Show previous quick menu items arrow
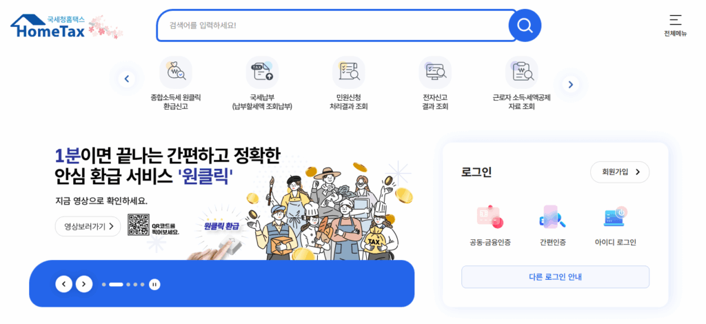 tap(127, 80)
